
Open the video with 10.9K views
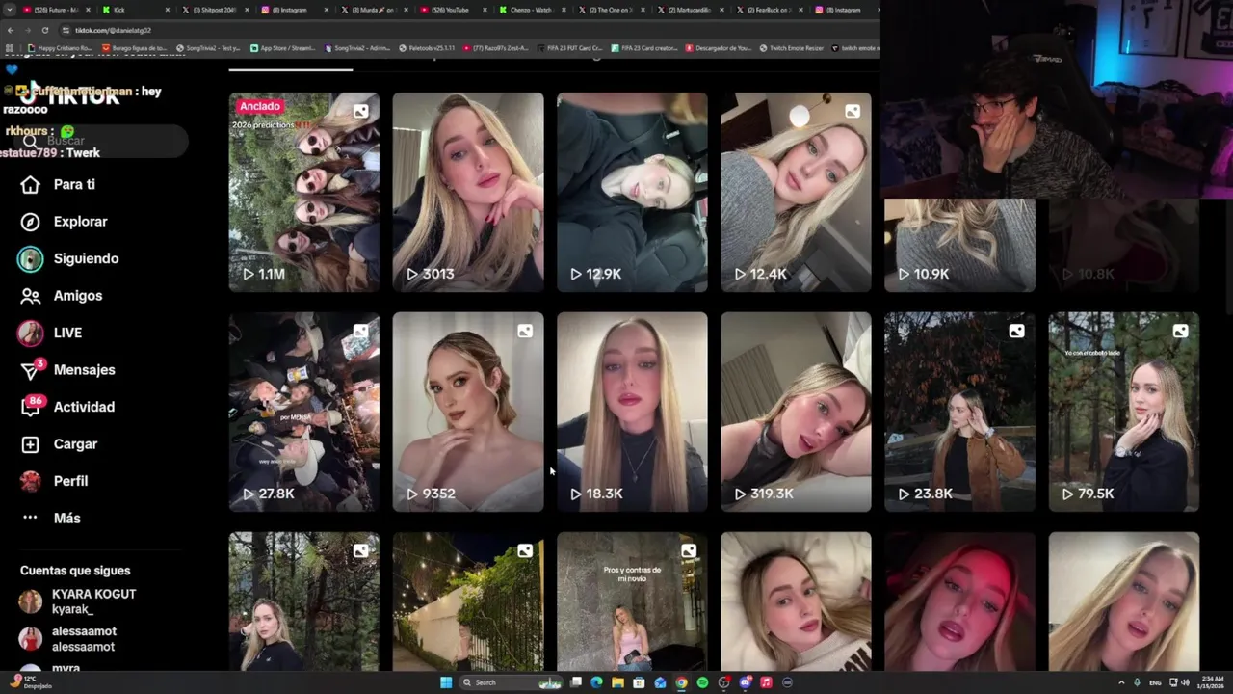[959, 245]
